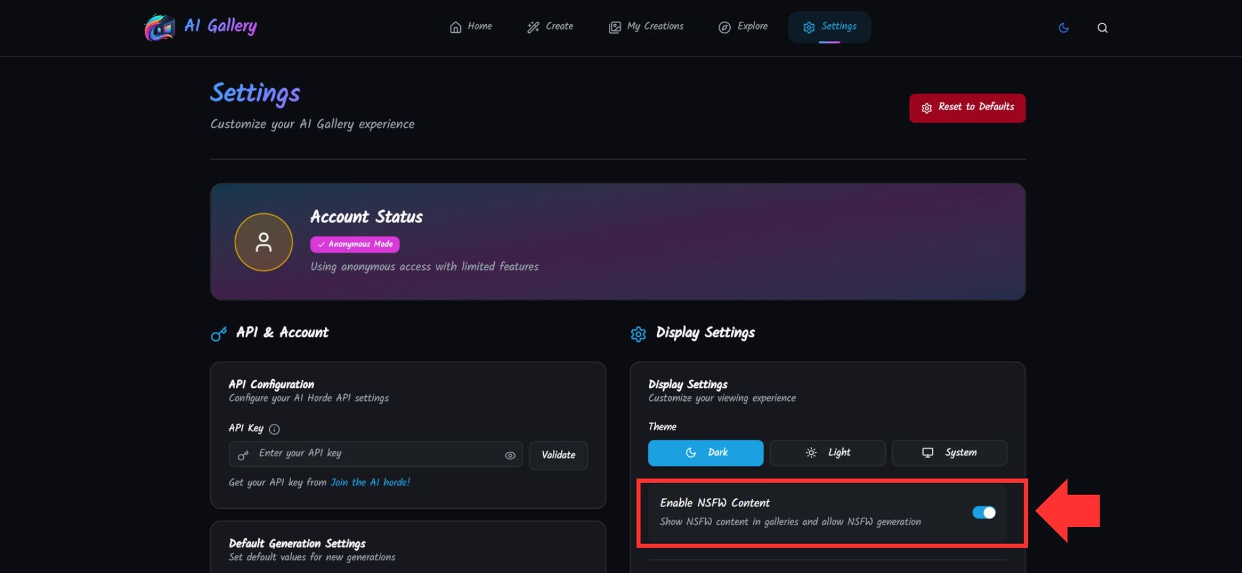Select the Dark theme option
Viewport: 1242px width, 573px height.
click(705, 453)
